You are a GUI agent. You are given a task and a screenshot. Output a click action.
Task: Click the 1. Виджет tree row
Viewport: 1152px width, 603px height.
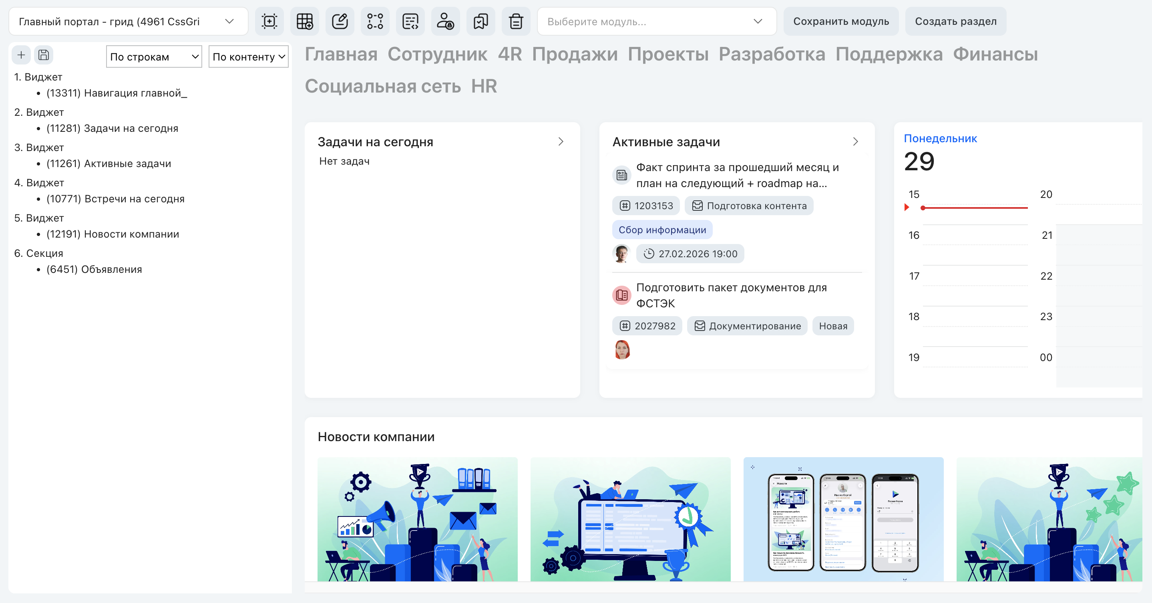(38, 77)
